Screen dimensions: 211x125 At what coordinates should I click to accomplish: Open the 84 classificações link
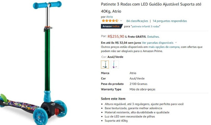pyautogui.click(x=137, y=21)
